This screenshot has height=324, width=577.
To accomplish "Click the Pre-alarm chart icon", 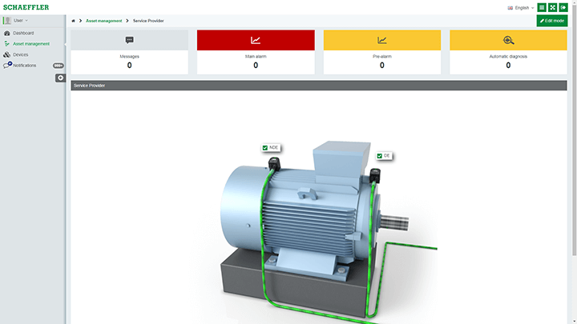I will 381,40.
